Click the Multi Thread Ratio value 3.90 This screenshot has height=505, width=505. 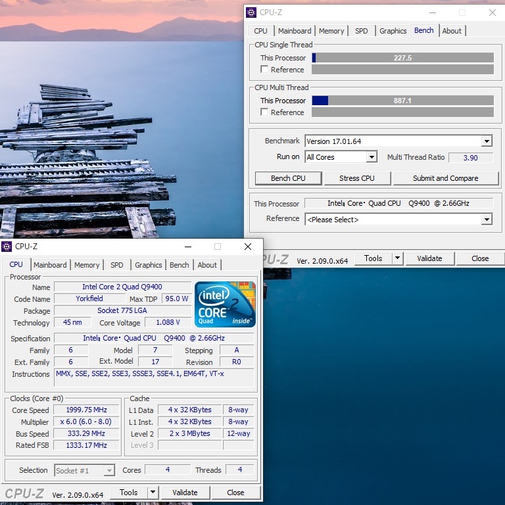pyautogui.click(x=471, y=158)
